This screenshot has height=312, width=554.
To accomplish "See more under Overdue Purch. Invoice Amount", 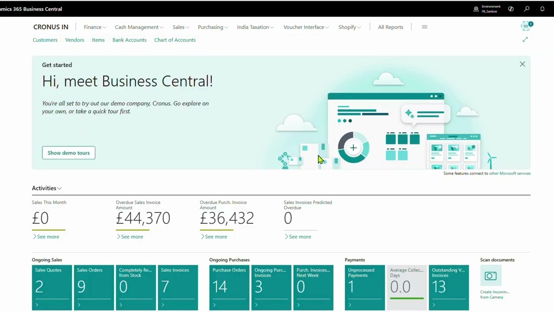I will 214,237.
